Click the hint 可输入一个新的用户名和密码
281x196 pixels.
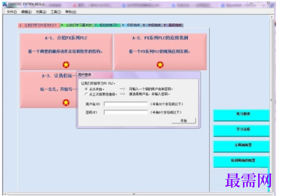coord(151,89)
